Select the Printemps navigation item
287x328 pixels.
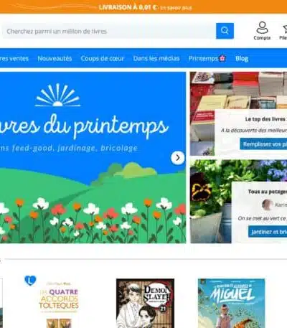[x=203, y=58]
